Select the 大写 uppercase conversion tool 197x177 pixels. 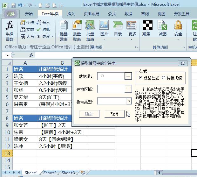pyautogui.click(x=27, y=37)
